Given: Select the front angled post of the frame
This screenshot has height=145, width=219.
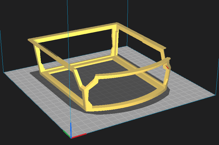Looking at the screenshot, I should point(86,97).
